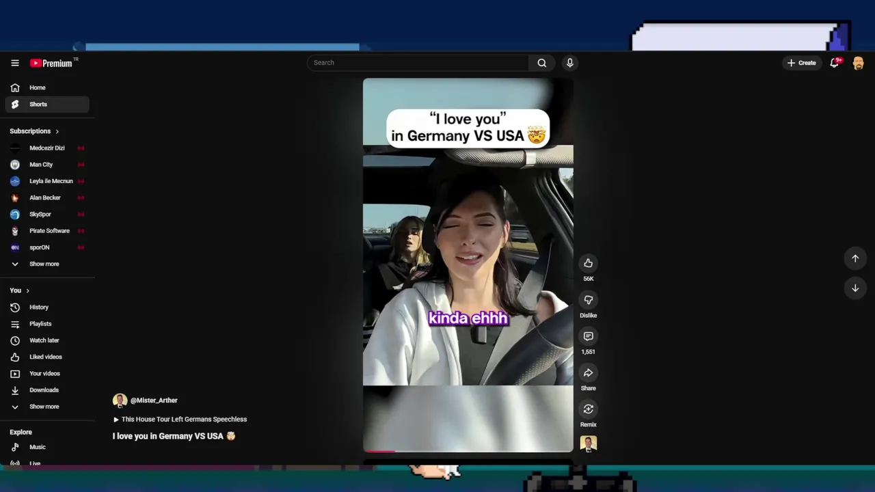Open sporON channel
The width and height of the screenshot is (875, 492).
(x=47, y=247)
